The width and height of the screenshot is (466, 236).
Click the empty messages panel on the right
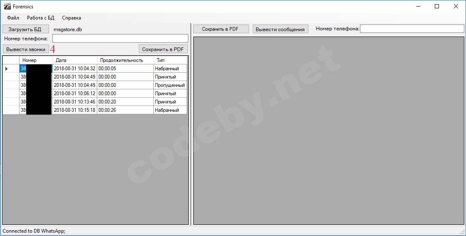click(x=329, y=131)
